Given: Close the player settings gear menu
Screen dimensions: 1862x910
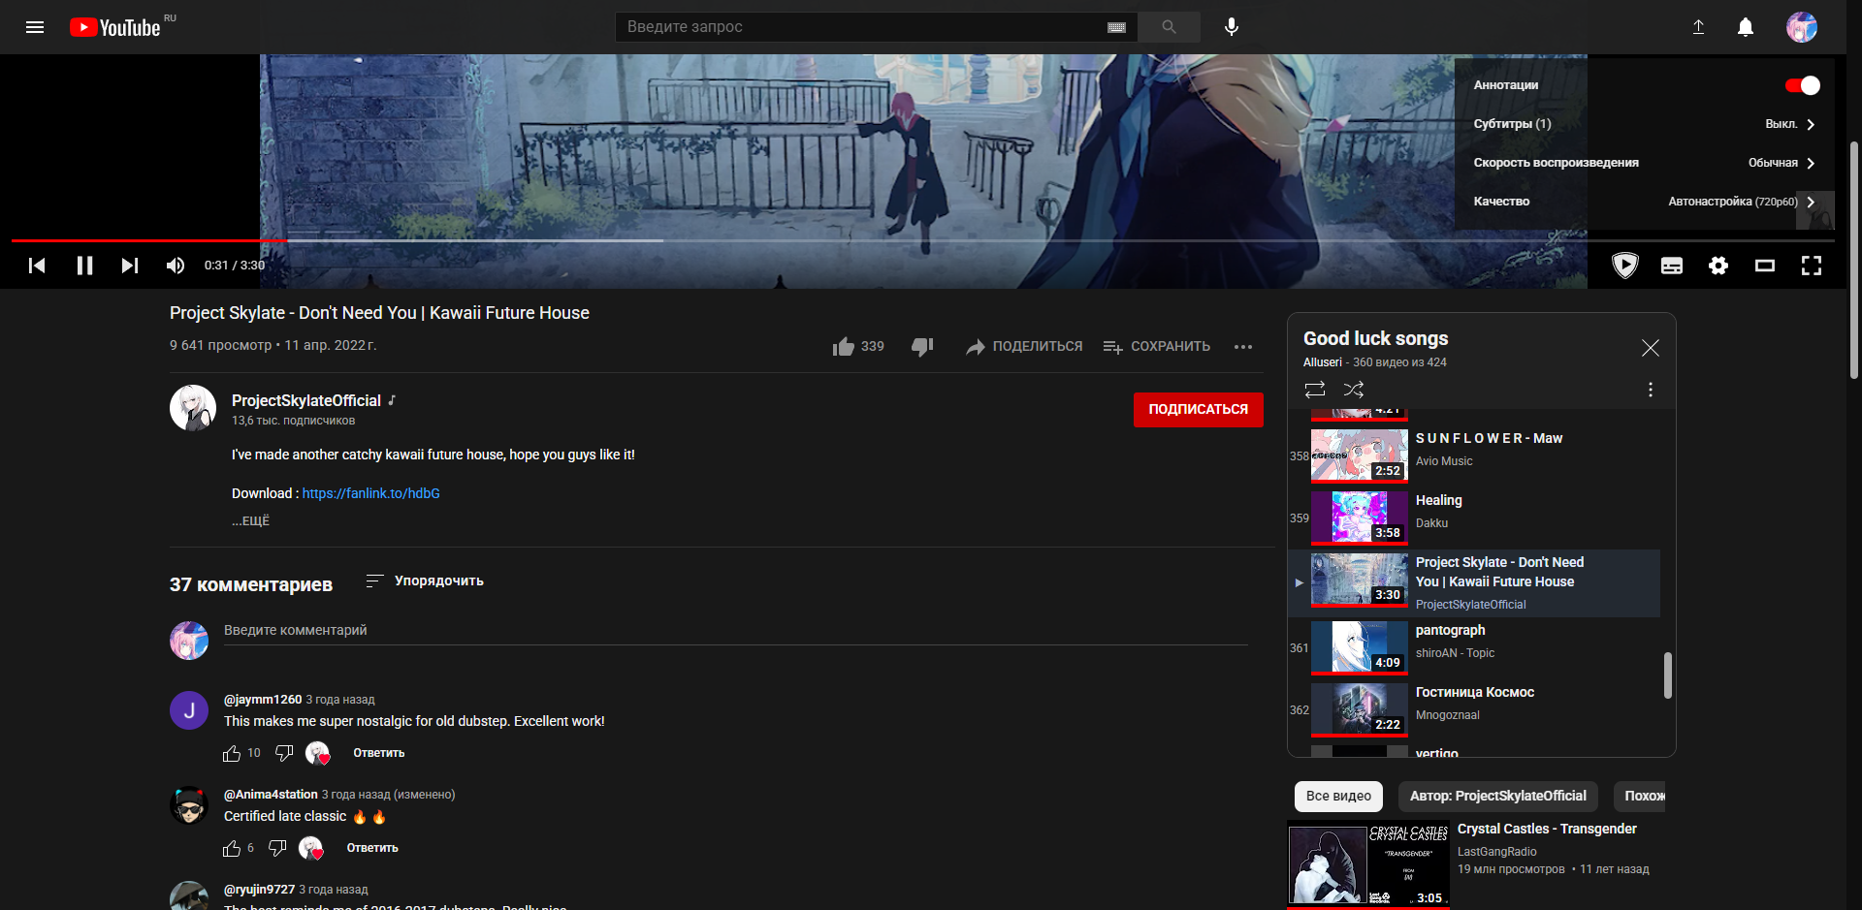Looking at the screenshot, I should (1718, 266).
